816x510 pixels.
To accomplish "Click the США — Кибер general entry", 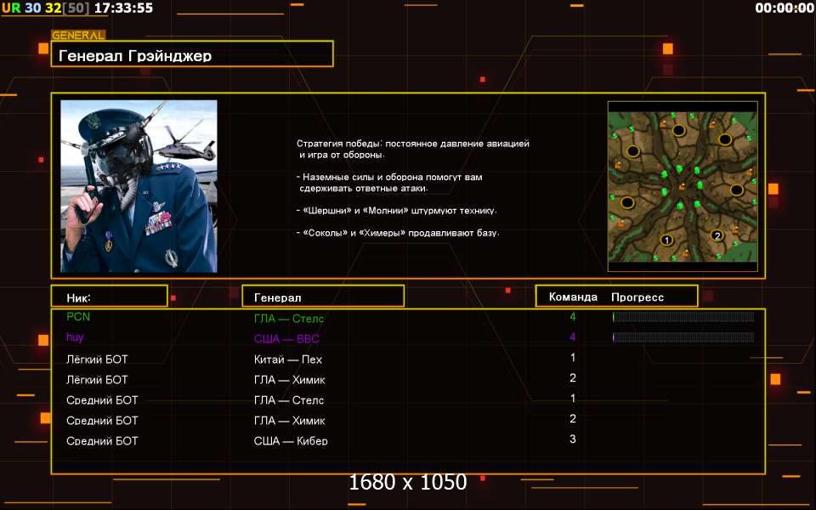I will coord(291,440).
